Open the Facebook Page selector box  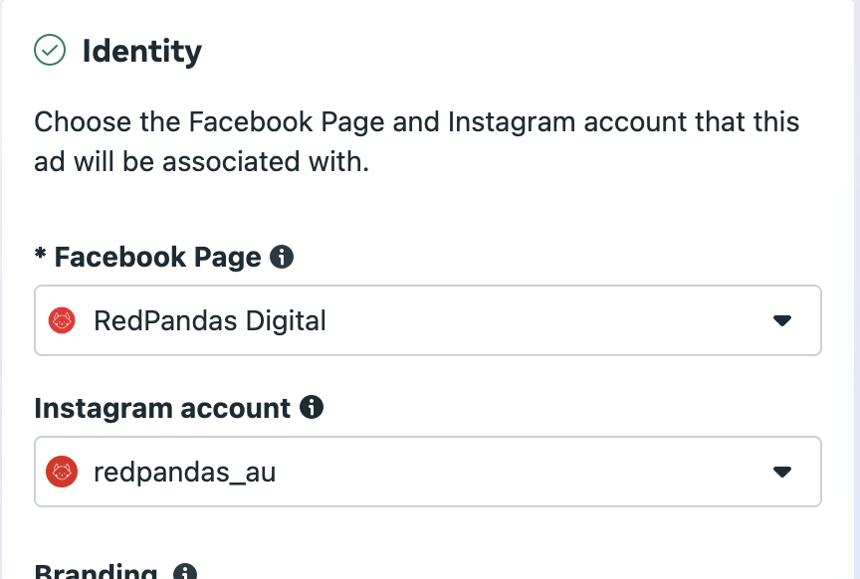(x=428, y=320)
